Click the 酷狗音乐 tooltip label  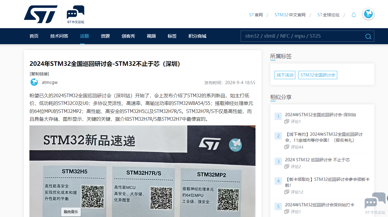(x=71, y=212)
